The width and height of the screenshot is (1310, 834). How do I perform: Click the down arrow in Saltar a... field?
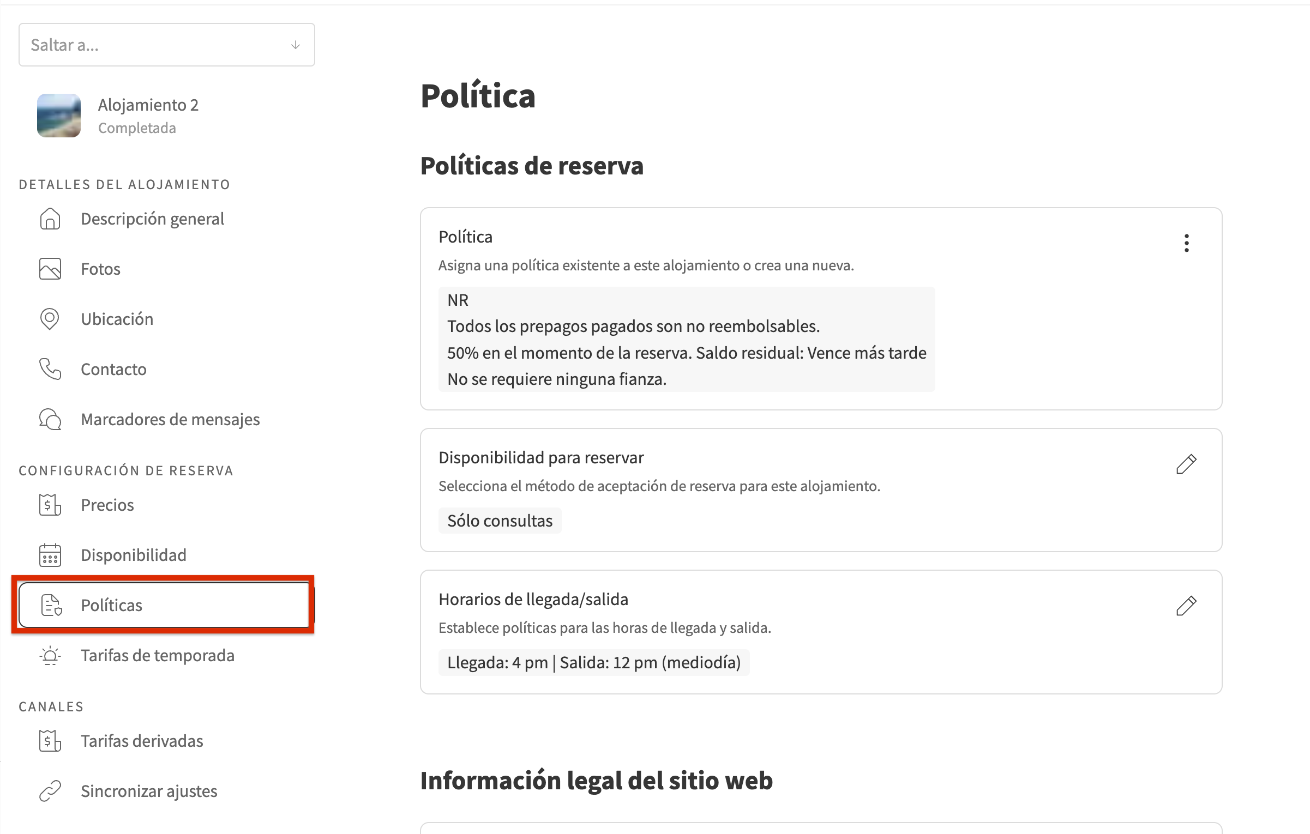(x=296, y=45)
